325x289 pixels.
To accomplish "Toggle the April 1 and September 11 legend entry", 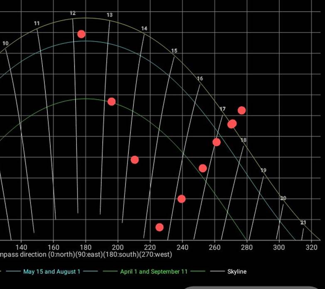I will (153, 272).
